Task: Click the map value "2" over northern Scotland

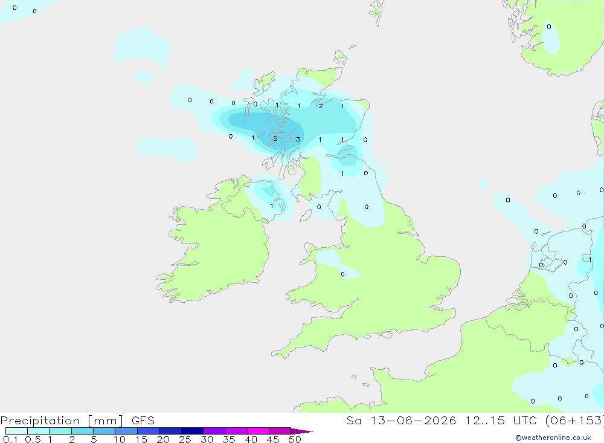Action: coord(321,106)
